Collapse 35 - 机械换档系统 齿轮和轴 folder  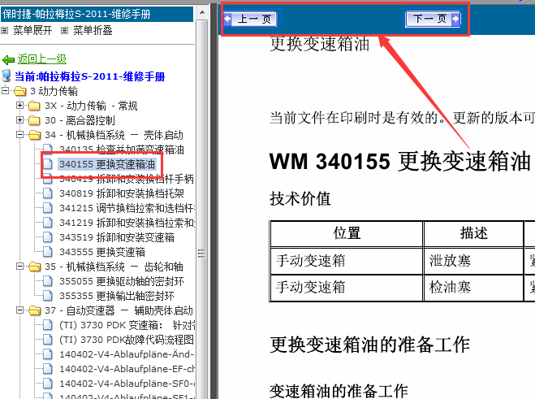tap(19, 266)
